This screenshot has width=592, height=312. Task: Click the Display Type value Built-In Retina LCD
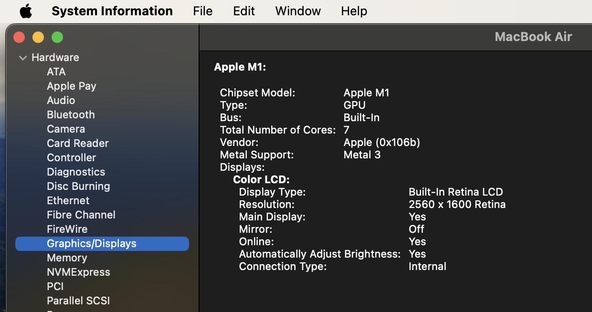(x=456, y=192)
